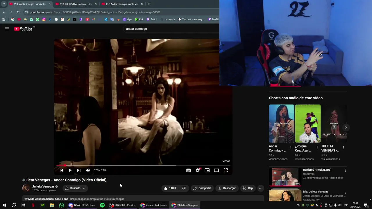The image size is (372, 209).
Task: Open options for the 'Andar Conmigo' short
Action: [291, 148]
